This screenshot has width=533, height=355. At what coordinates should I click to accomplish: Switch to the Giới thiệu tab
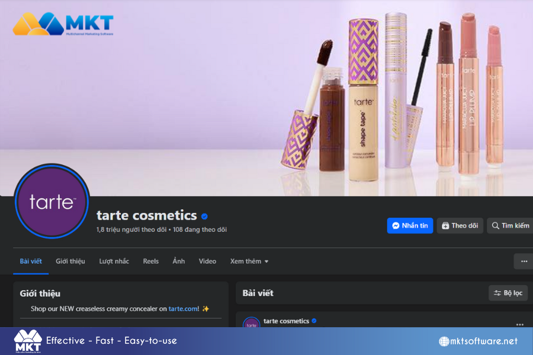tap(70, 262)
